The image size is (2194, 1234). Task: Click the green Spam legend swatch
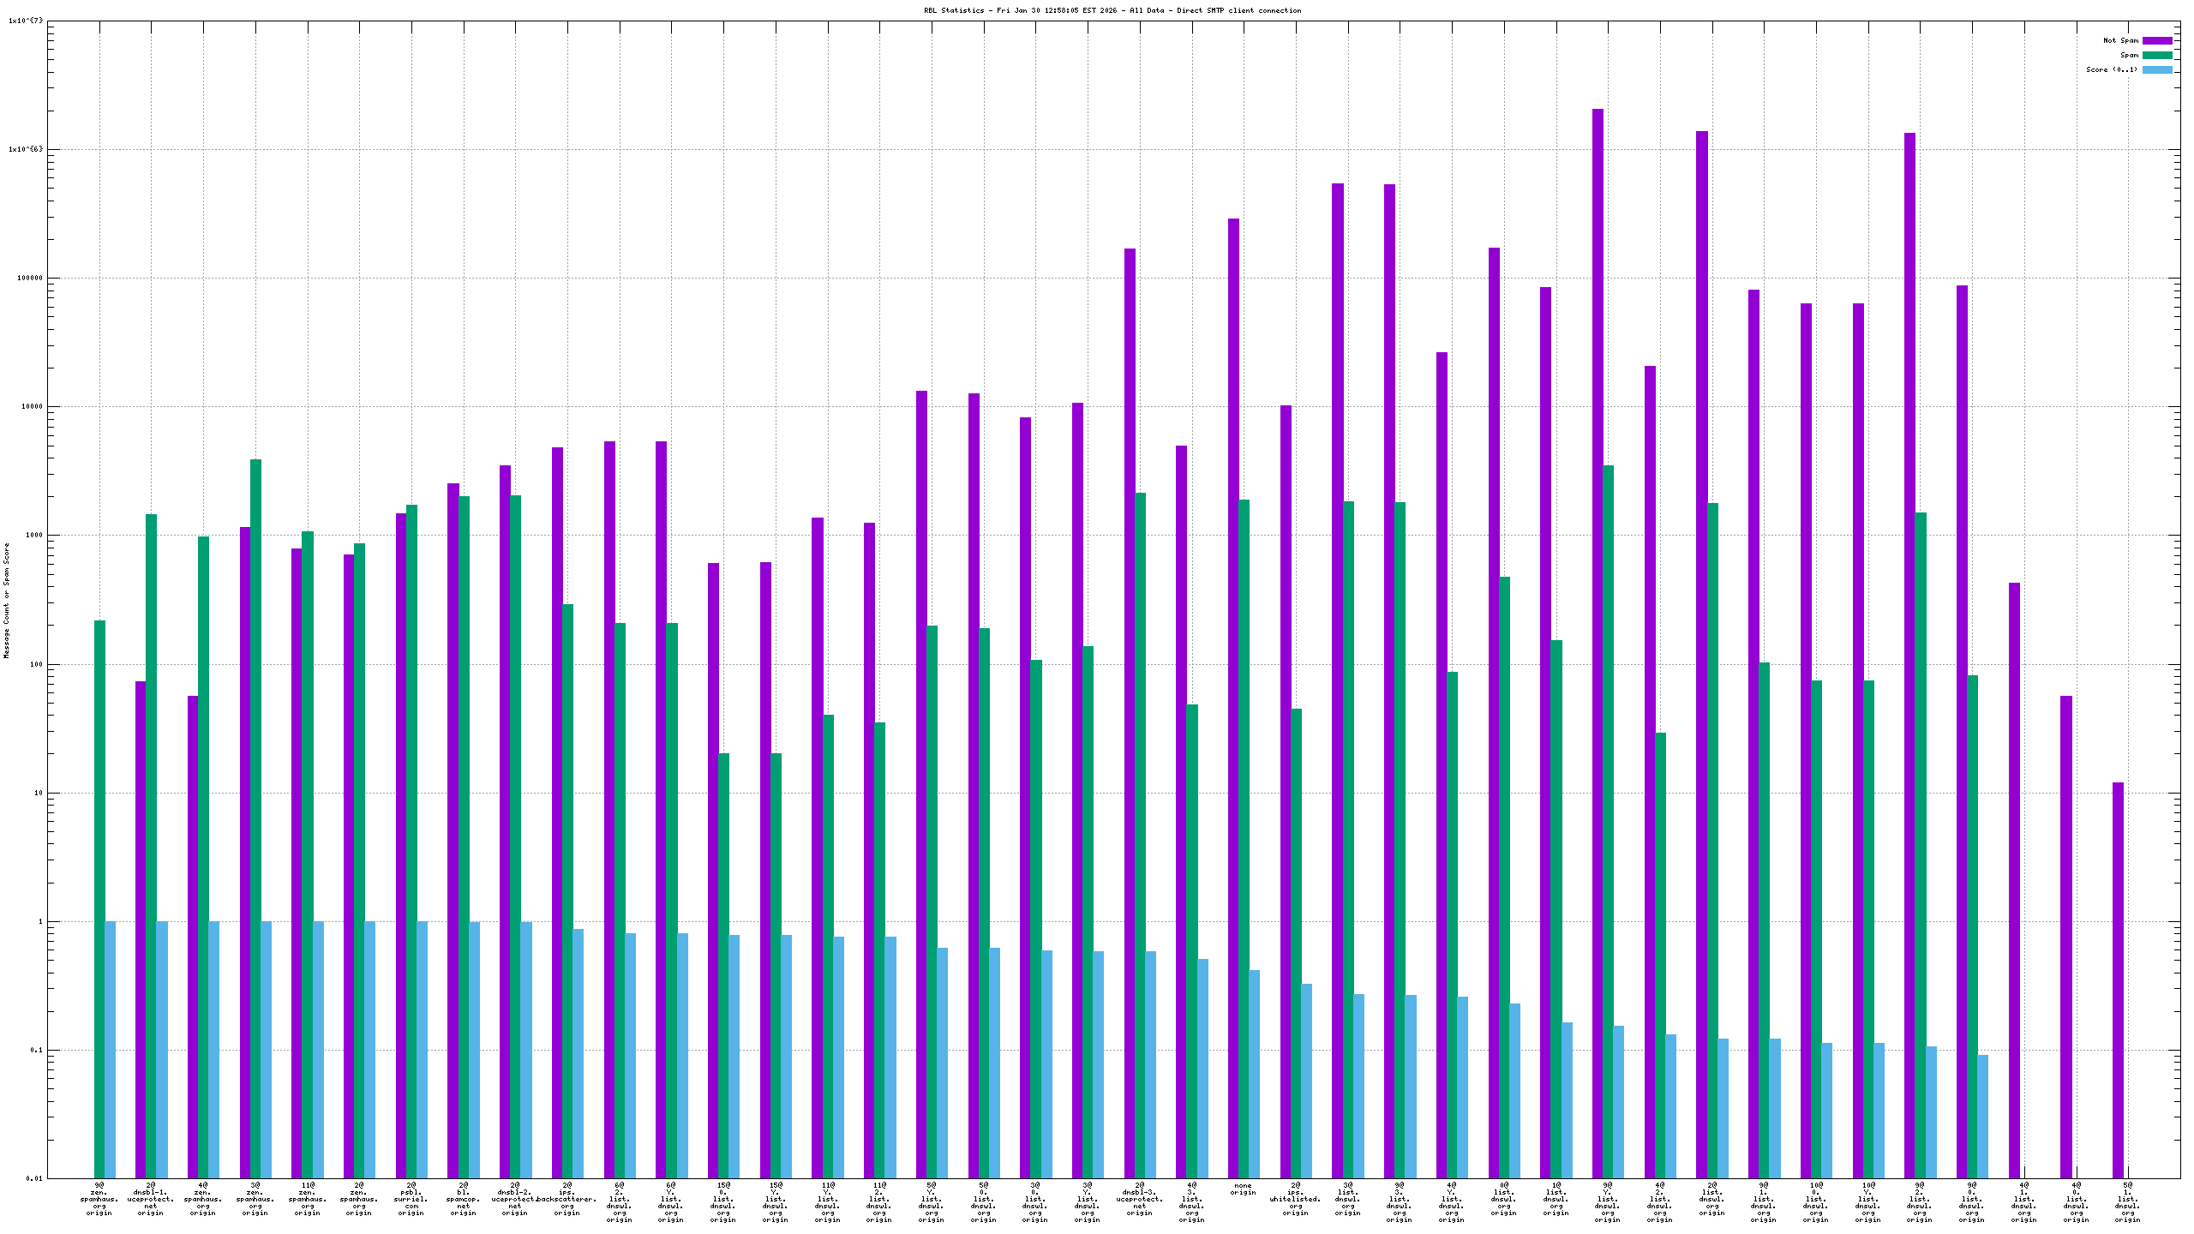(2156, 55)
